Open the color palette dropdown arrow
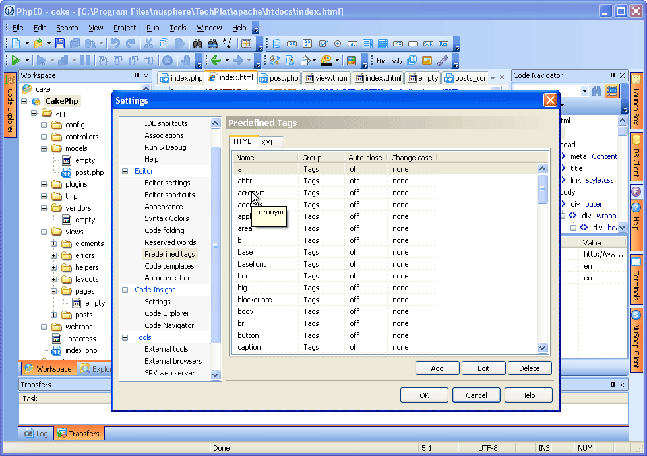This screenshot has height=456, width=647. [337, 61]
